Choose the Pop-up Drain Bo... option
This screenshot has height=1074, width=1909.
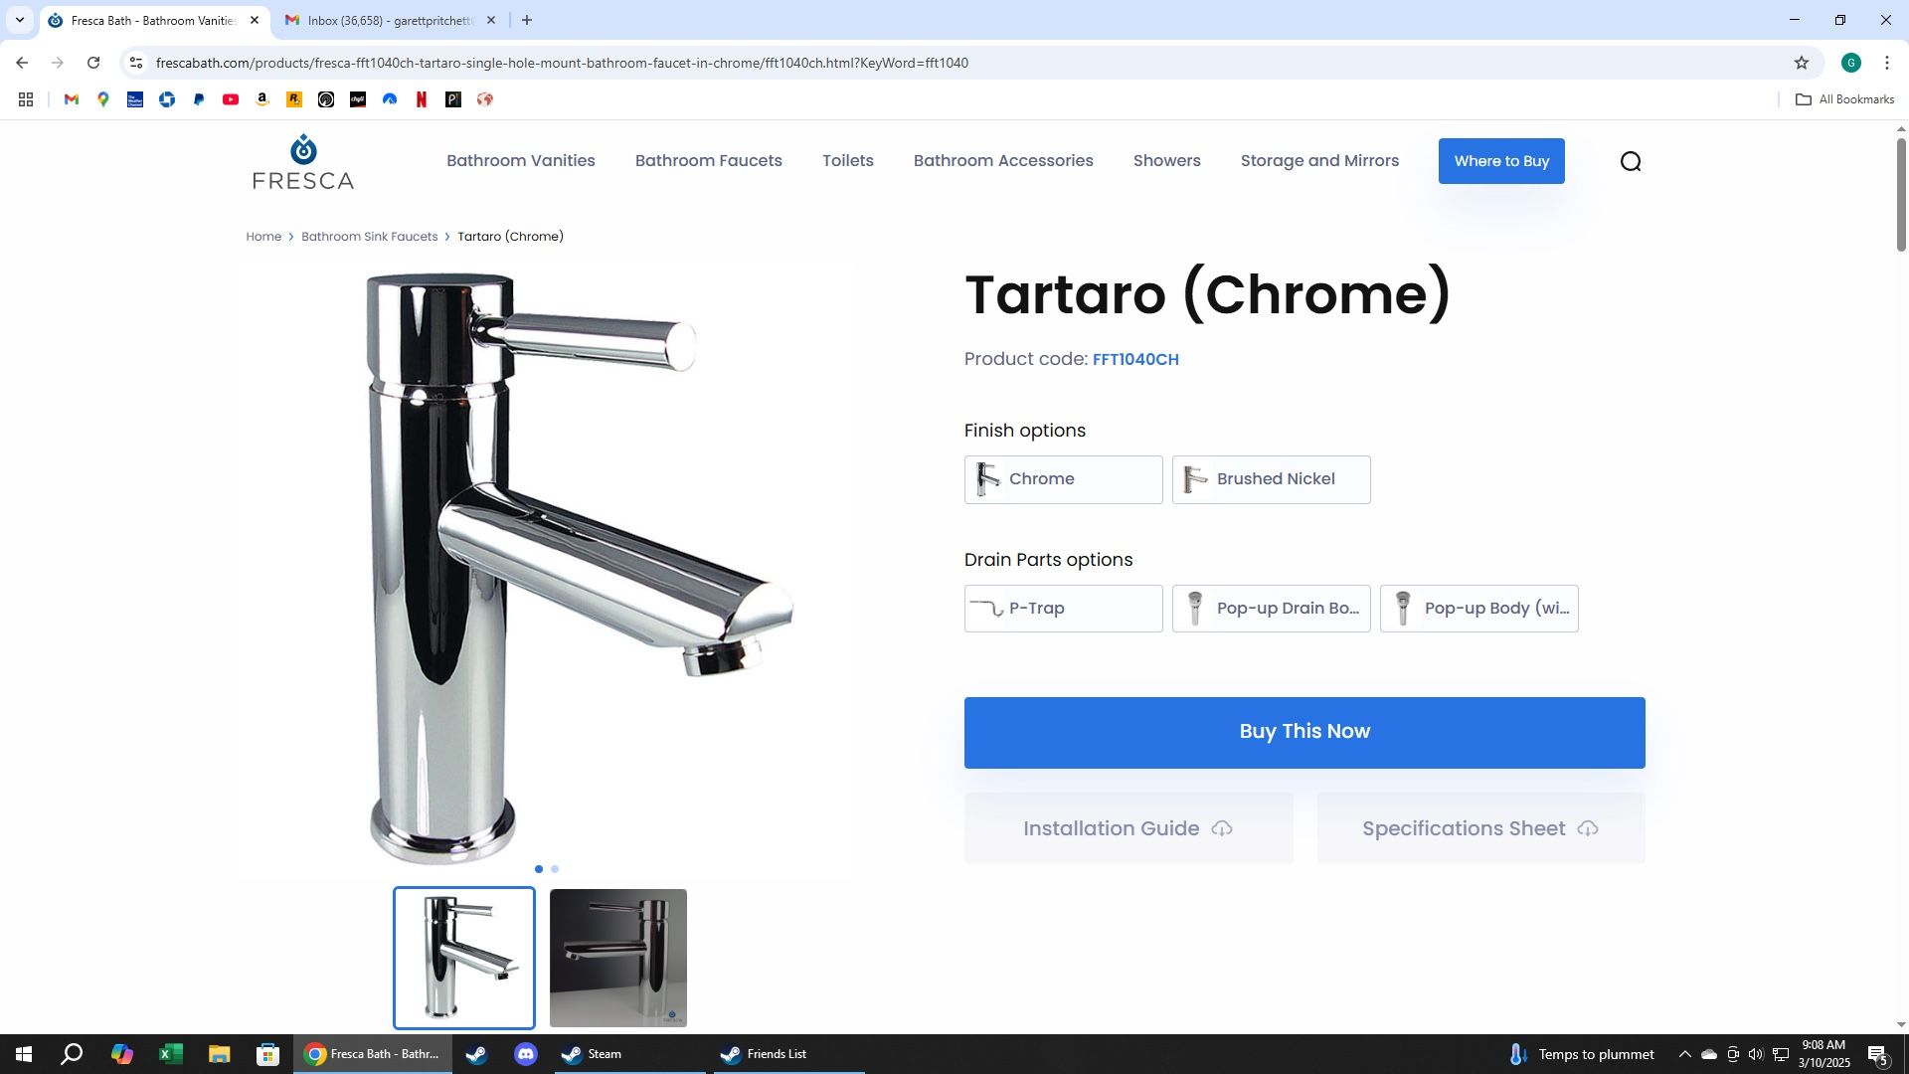[1271, 609]
